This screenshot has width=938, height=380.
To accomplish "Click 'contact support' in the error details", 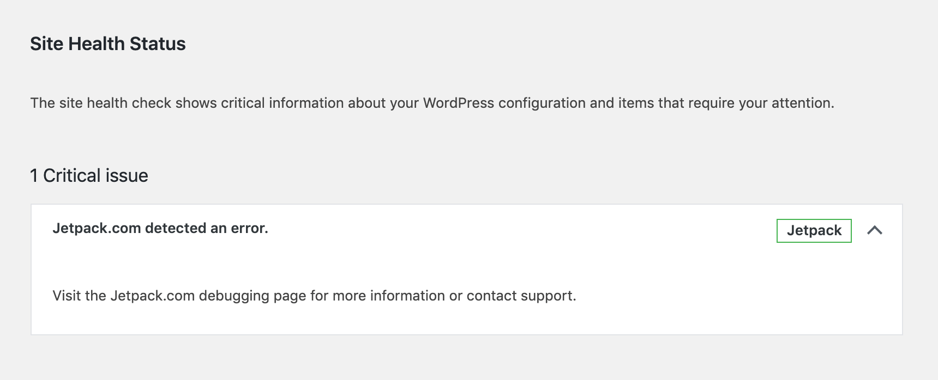I will point(520,296).
